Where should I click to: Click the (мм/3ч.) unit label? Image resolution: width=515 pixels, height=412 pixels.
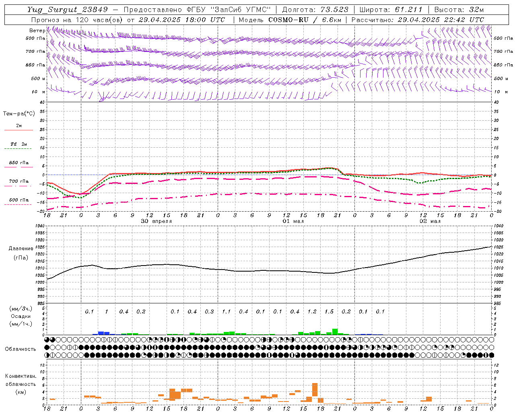pos(21,309)
